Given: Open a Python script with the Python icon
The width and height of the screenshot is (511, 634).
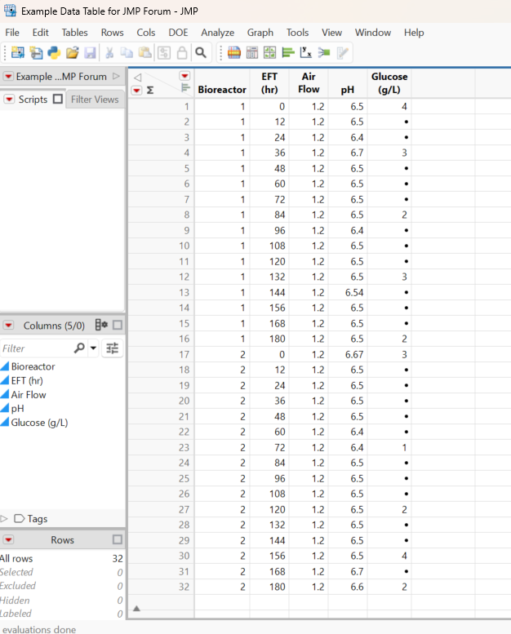Looking at the screenshot, I should click(54, 52).
